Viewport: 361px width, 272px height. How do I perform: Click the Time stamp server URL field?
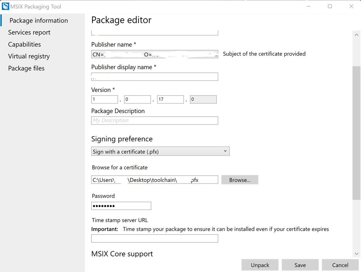[155, 238]
